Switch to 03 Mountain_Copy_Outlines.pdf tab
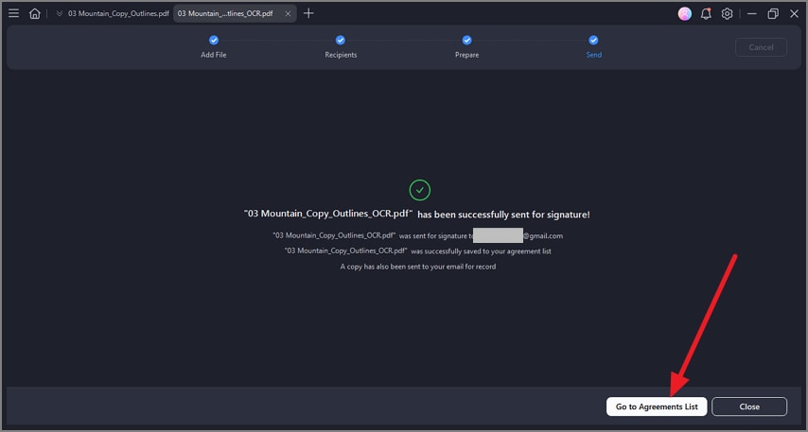The image size is (808, 432). pos(118,14)
